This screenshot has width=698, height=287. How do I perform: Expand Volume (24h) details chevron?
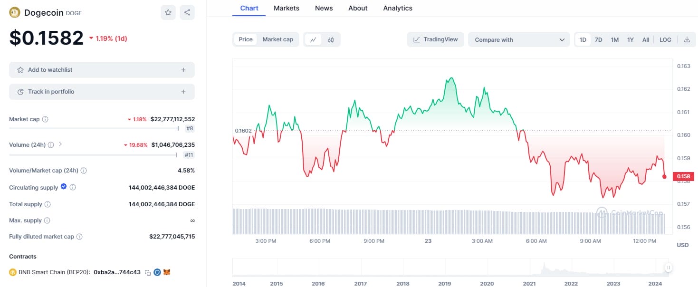tap(60, 144)
